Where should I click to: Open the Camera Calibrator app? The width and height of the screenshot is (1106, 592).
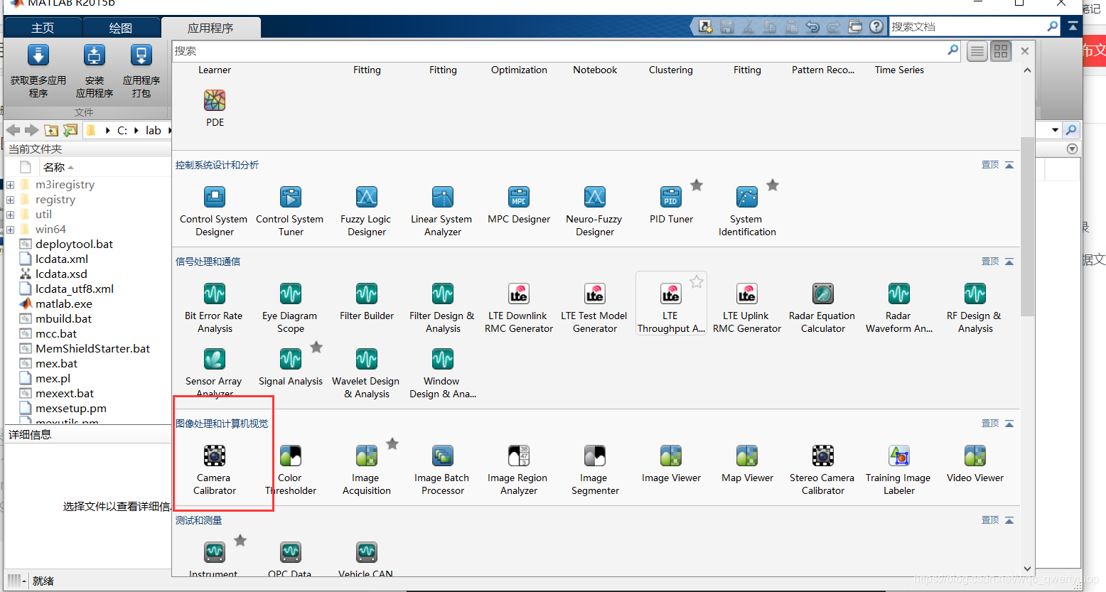pyautogui.click(x=214, y=469)
